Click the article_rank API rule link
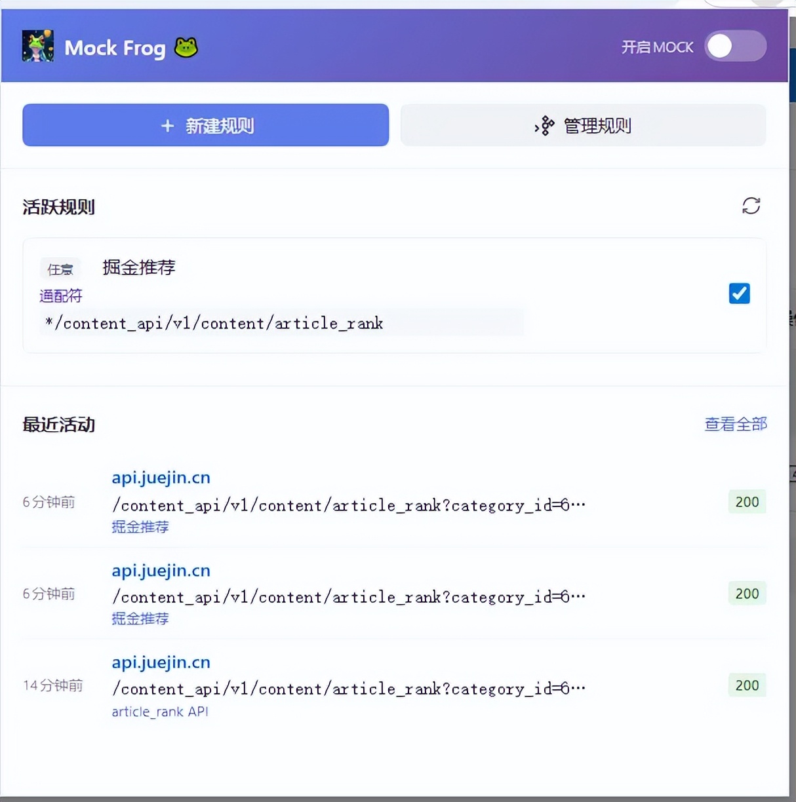This screenshot has height=802, width=796. pyautogui.click(x=160, y=712)
